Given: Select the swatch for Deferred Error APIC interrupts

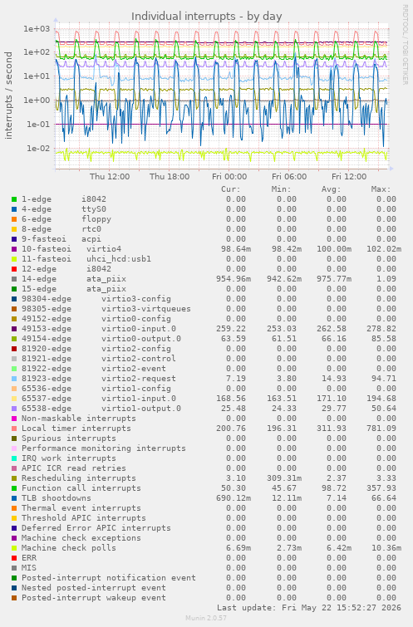Looking at the screenshot, I should (14, 528).
